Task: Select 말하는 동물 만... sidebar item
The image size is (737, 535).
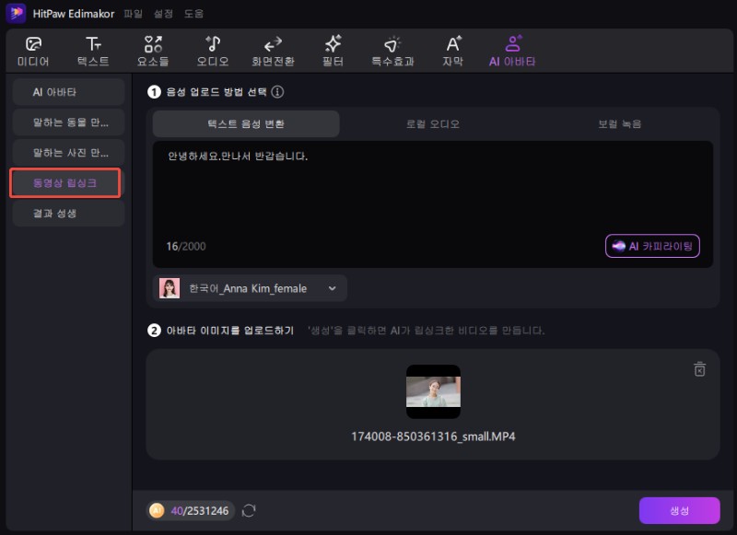Action: 68,122
